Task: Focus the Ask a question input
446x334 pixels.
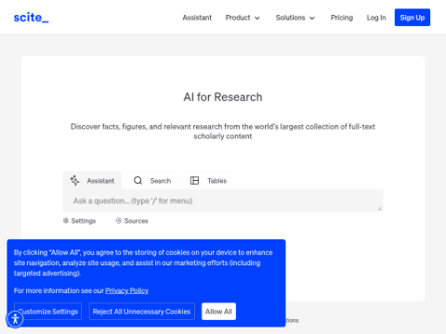Action: click(x=223, y=200)
